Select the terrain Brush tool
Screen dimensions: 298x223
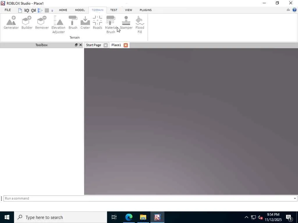73,23
